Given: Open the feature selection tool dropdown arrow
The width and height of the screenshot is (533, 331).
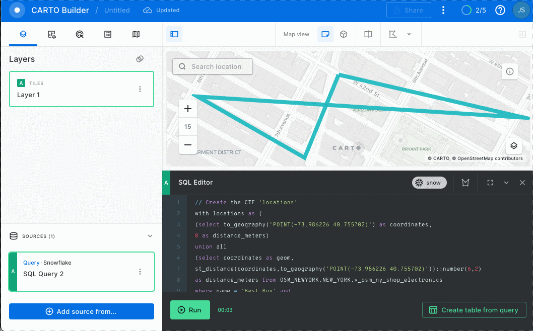Looking at the screenshot, I should 409,34.
